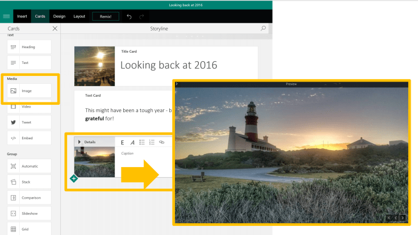The image size is (418, 235).
Task: Apply Accent italic formatting
Action: tap(132, 142)
